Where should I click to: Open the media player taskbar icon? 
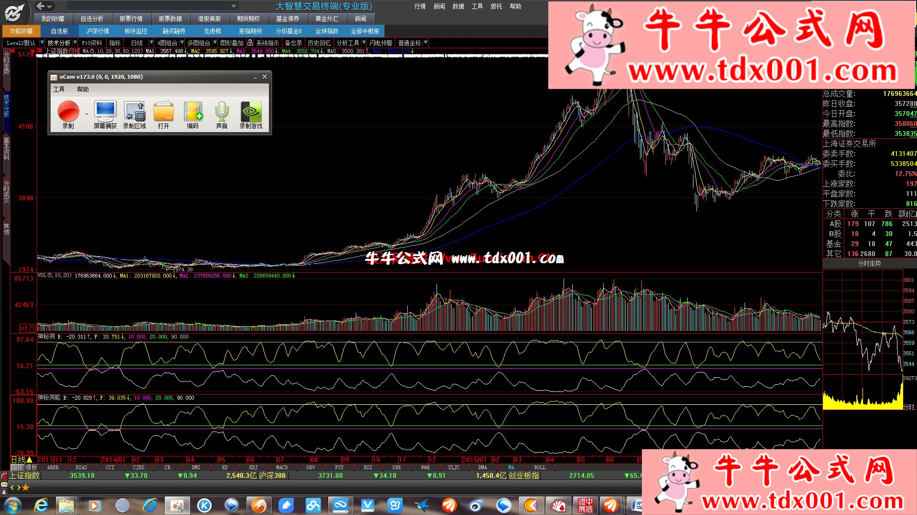pyautogui.click(x=94, y=505)
